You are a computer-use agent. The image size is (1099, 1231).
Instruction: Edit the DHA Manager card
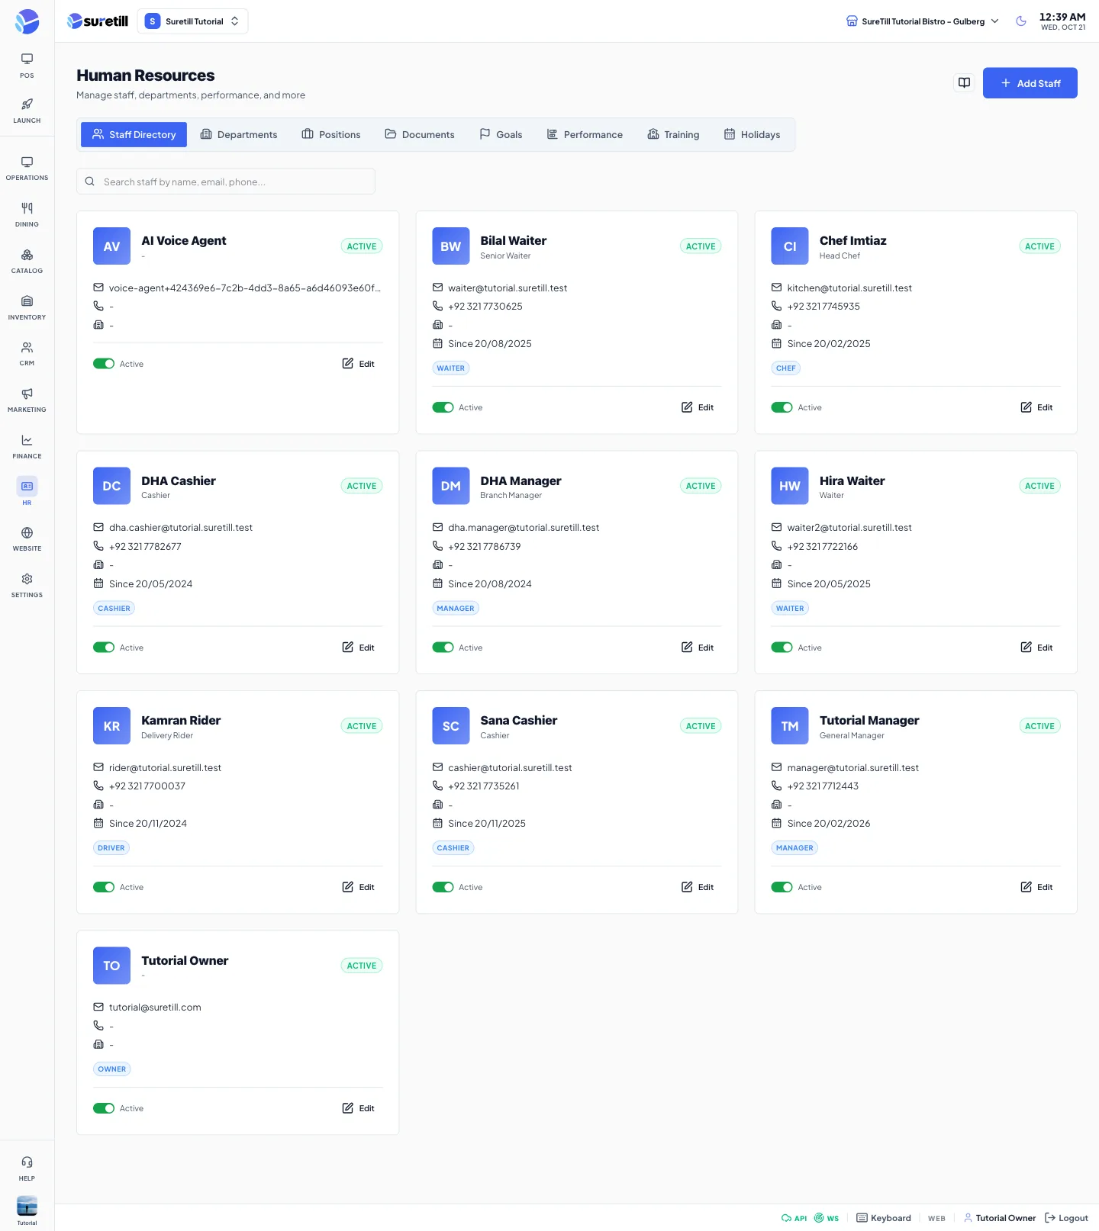698,648
